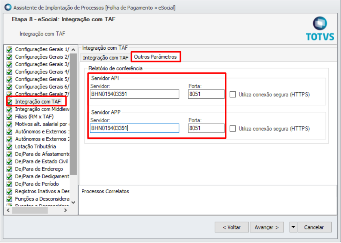341x243 pixels.
Task: Click the step list scroll-left arrow
Action: pos(8,210)
